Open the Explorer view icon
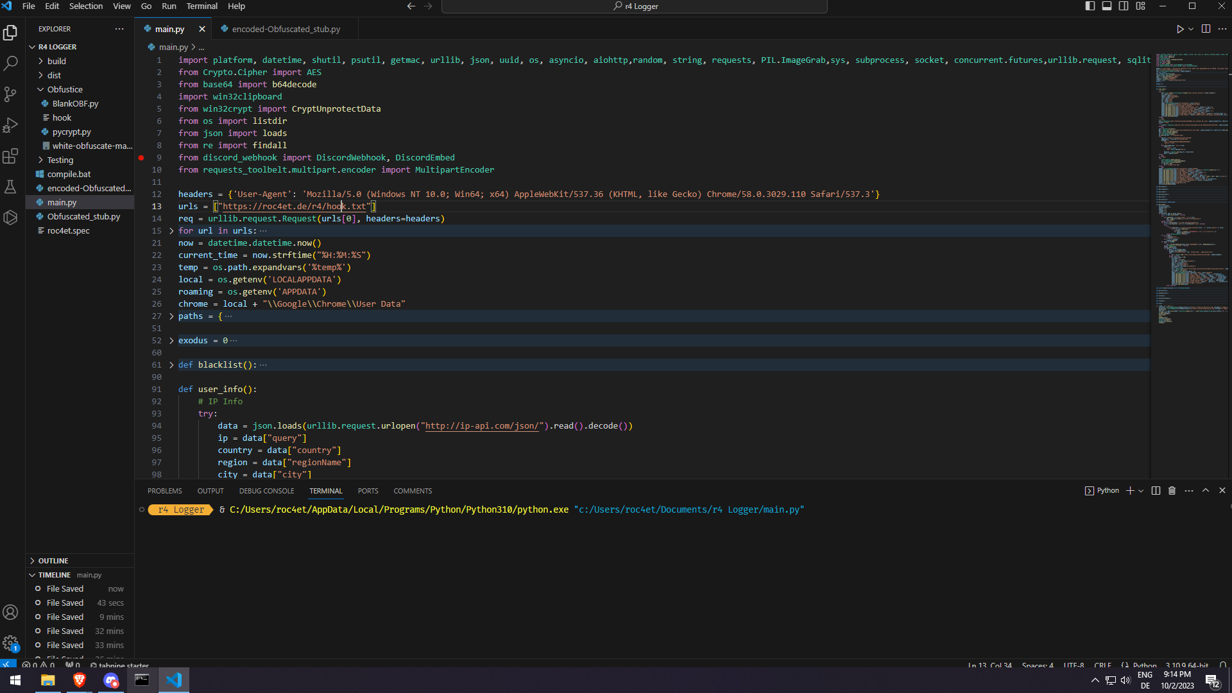 10,32
